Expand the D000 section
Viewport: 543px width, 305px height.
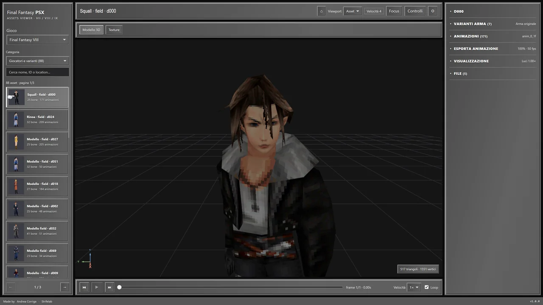493,11
